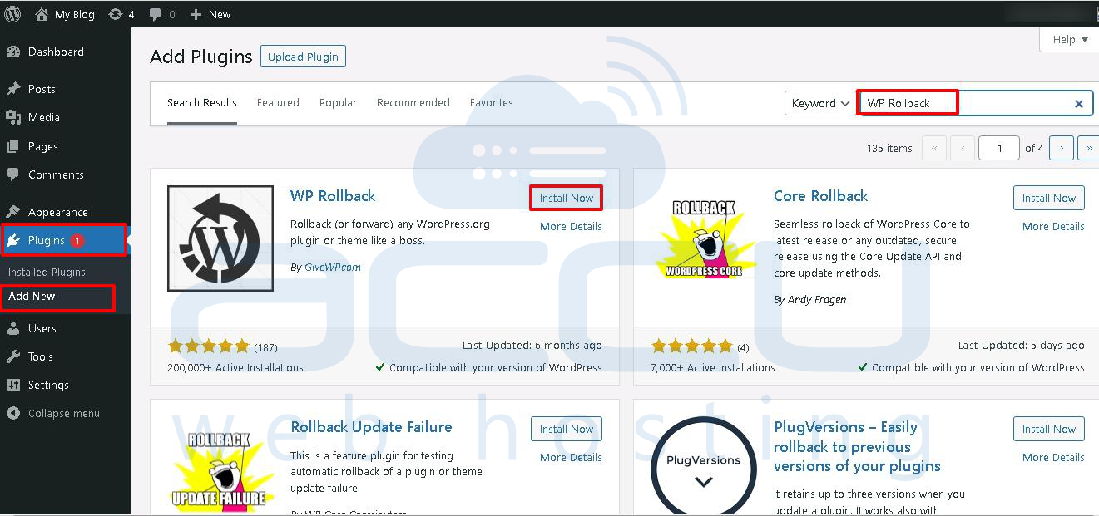Open the Media library icon
The width and height of the screenshot is (1099, 516).
(14, 117)
